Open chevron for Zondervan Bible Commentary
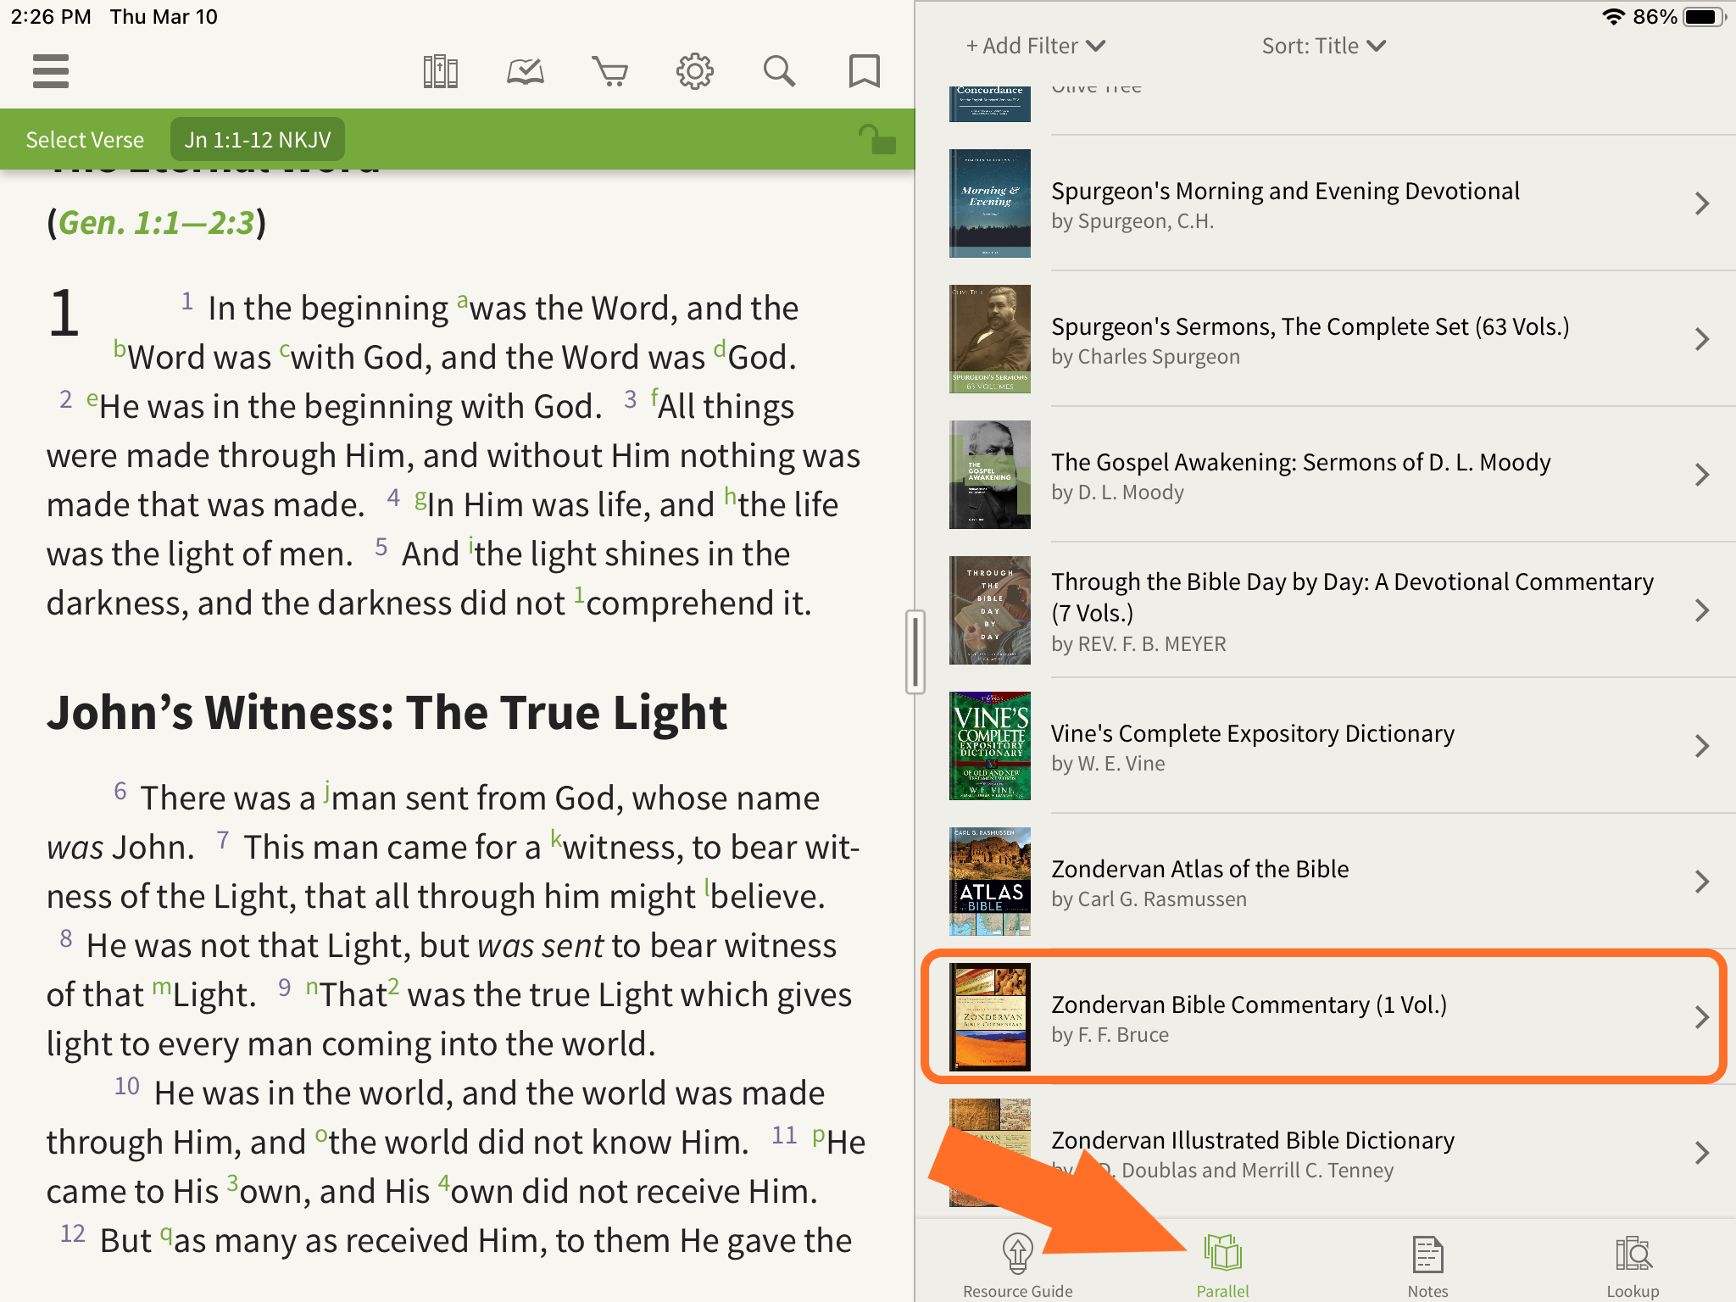The image size is (1736, 1302). [1702, 1017]
